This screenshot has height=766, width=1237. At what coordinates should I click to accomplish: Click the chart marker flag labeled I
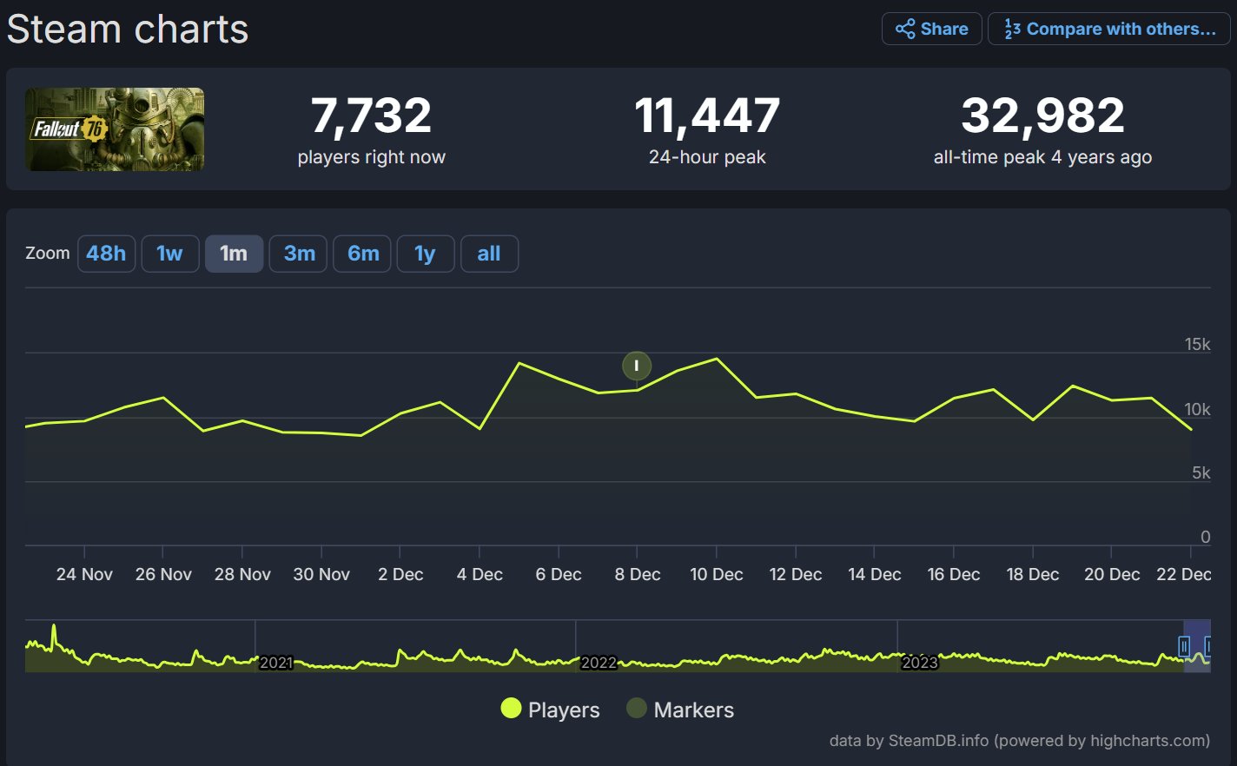pos(637,366)
